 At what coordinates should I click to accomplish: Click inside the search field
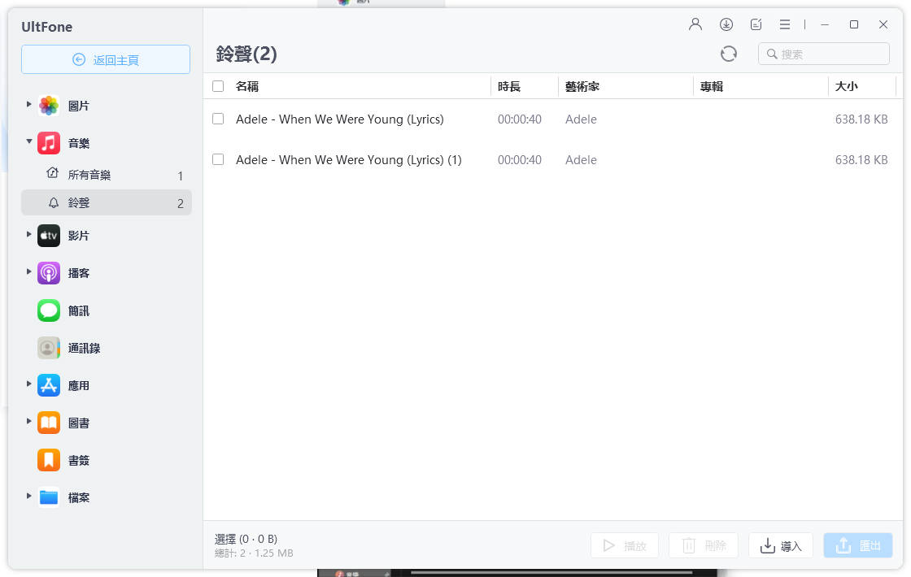point(823,54)
